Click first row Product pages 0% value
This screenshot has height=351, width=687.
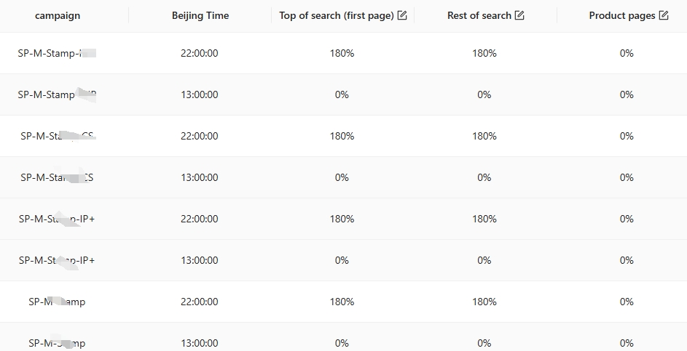tap(627, 53)
